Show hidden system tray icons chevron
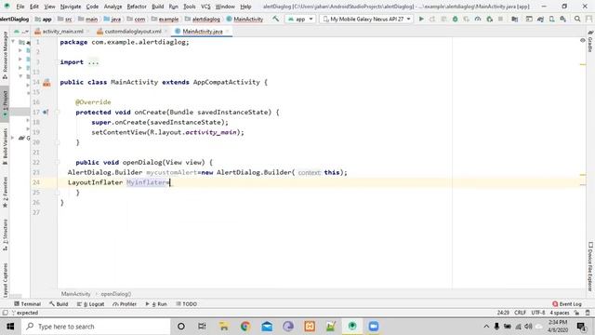The image size is (595, 335). pyautogui.click(x=486, y=327)
